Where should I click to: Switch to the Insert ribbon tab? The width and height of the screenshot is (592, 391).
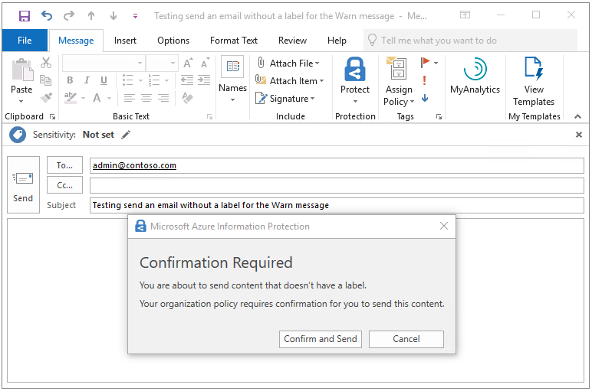pos(125,41)
